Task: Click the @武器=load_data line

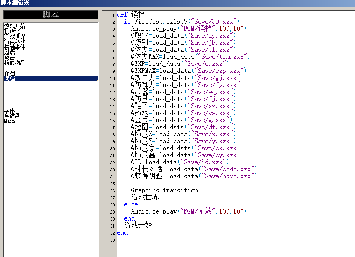Action: (x=183, y=92)
